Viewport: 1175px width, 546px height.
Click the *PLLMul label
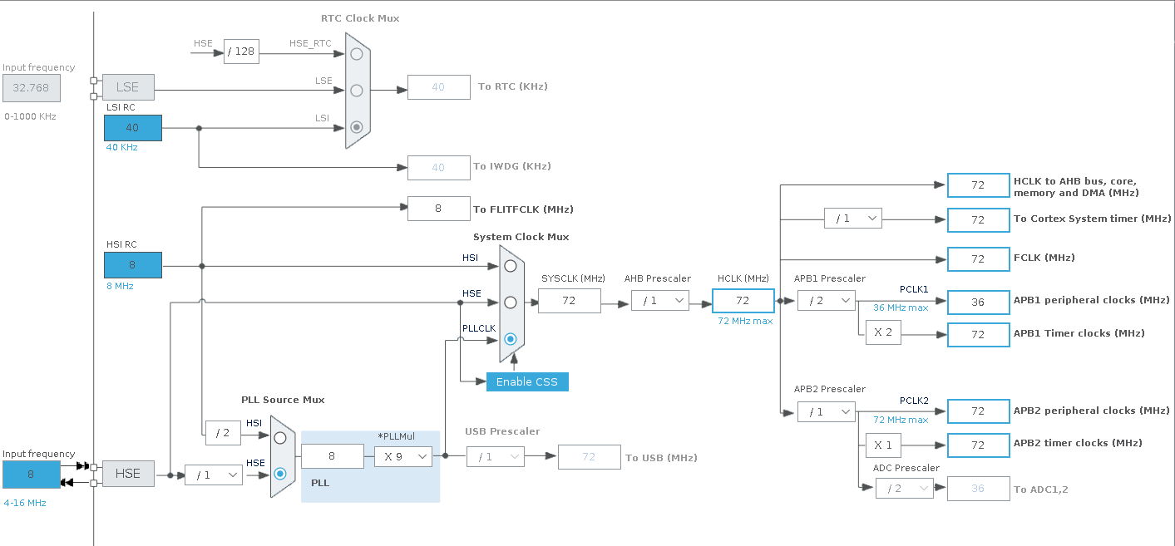[396, 436]
